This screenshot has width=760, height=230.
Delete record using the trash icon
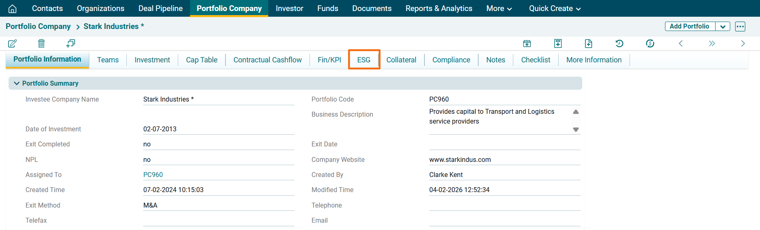tap(41, 43)
